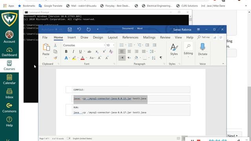This screenshot has height=141, width=251.
Task: Collapse the Word ribbon with chevron
Action: click(x=223, y=64)
